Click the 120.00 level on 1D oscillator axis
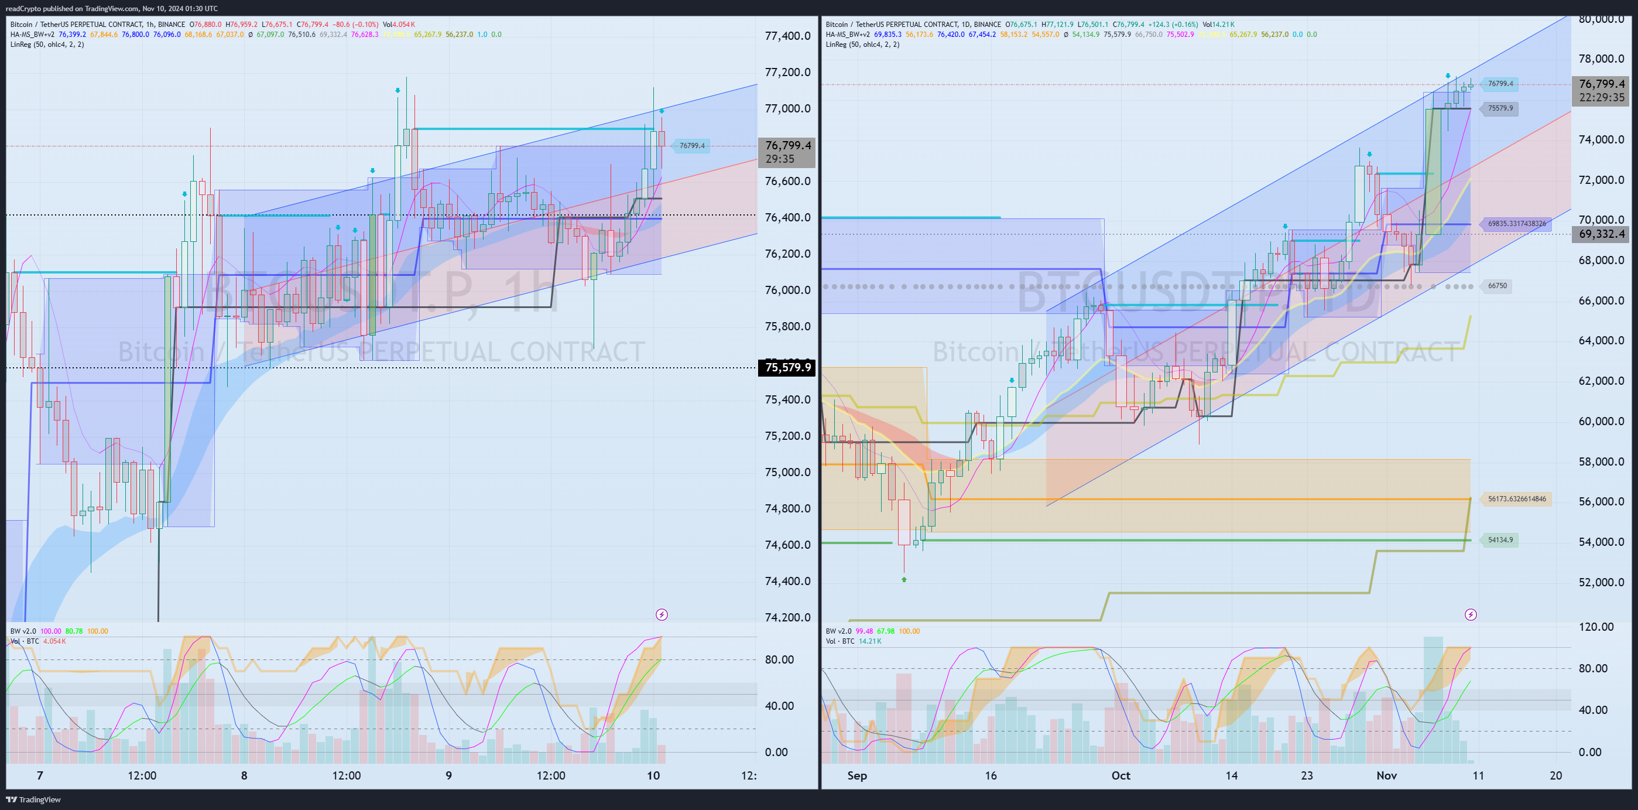The width and height of the screenshot is (1638, 810). point(1596,627)
